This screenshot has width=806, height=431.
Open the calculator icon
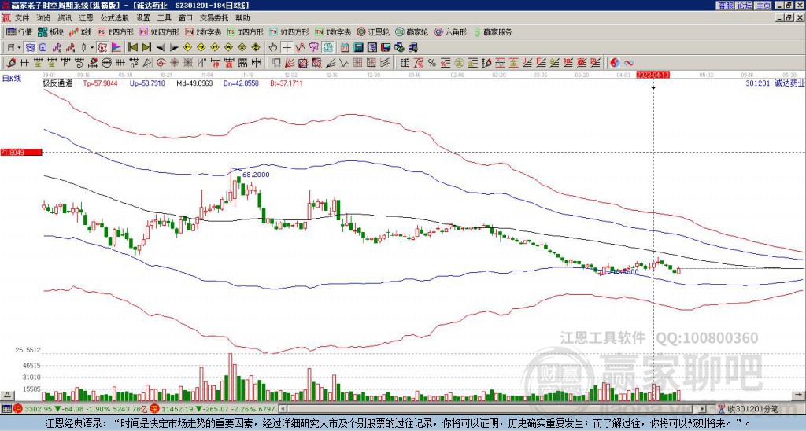click(x=358, y=48)
